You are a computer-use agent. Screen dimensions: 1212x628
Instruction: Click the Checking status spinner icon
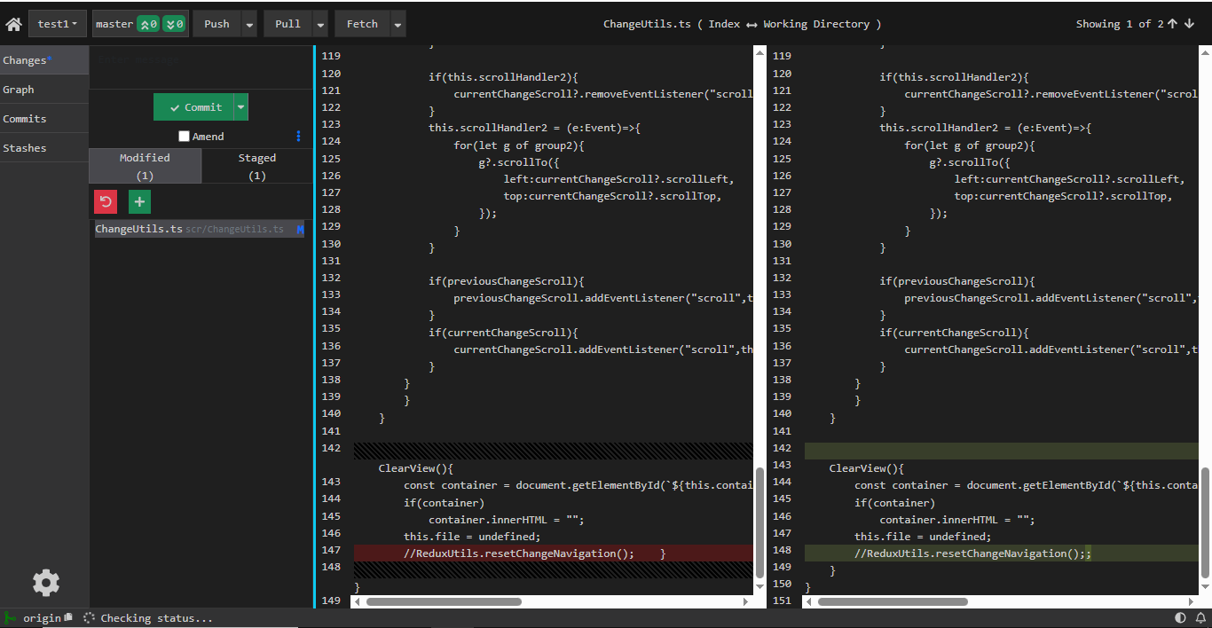pyautogui.click(x=89, y=617)
